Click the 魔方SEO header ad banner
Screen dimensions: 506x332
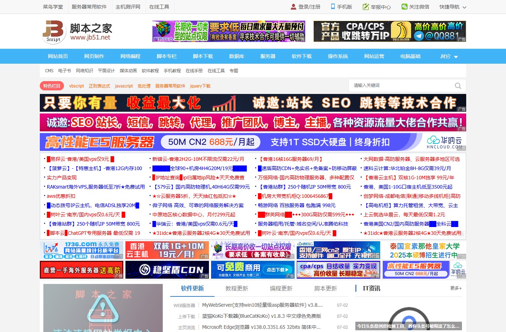pos(229,31)
